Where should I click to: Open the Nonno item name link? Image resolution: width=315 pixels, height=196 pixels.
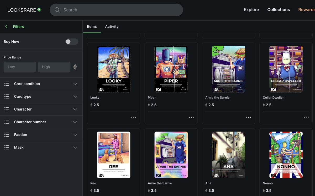click(x=268, y=183)
